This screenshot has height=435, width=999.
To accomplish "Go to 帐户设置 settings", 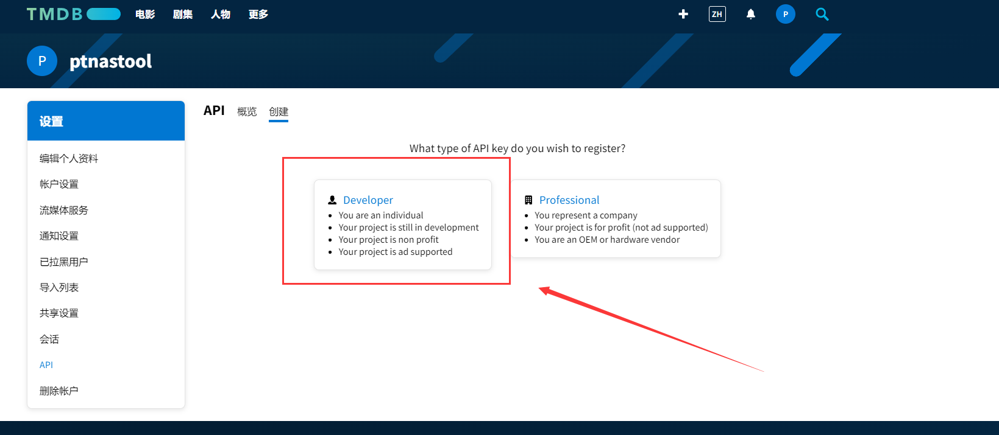I will (59, 184).
